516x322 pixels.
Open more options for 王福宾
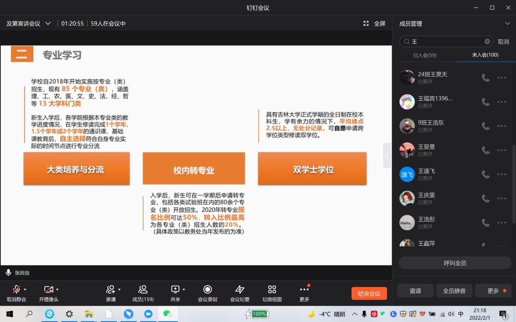pos(502,102)
